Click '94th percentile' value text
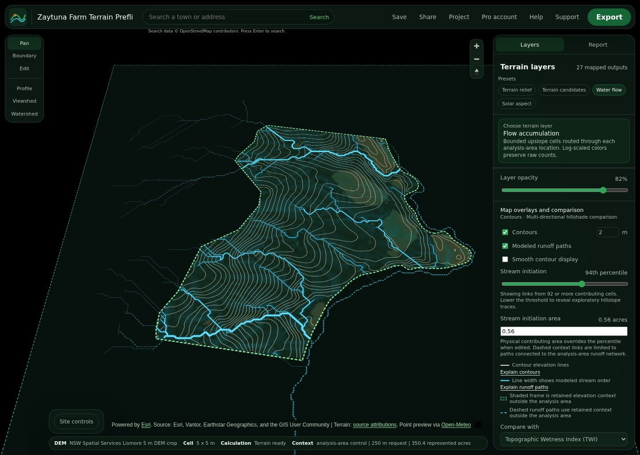Viewport: 640px width, 455px height. 606,273
